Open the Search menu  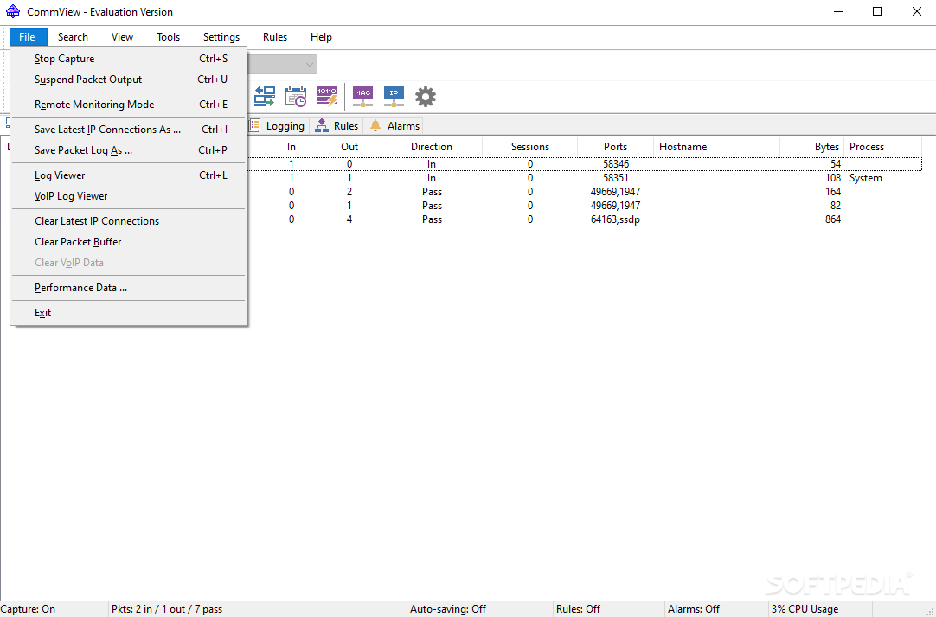click(x=73, y=37)
